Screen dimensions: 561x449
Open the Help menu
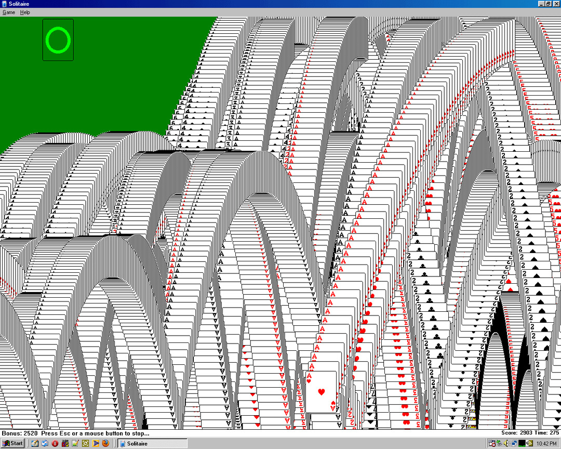(x=25, y=12)
